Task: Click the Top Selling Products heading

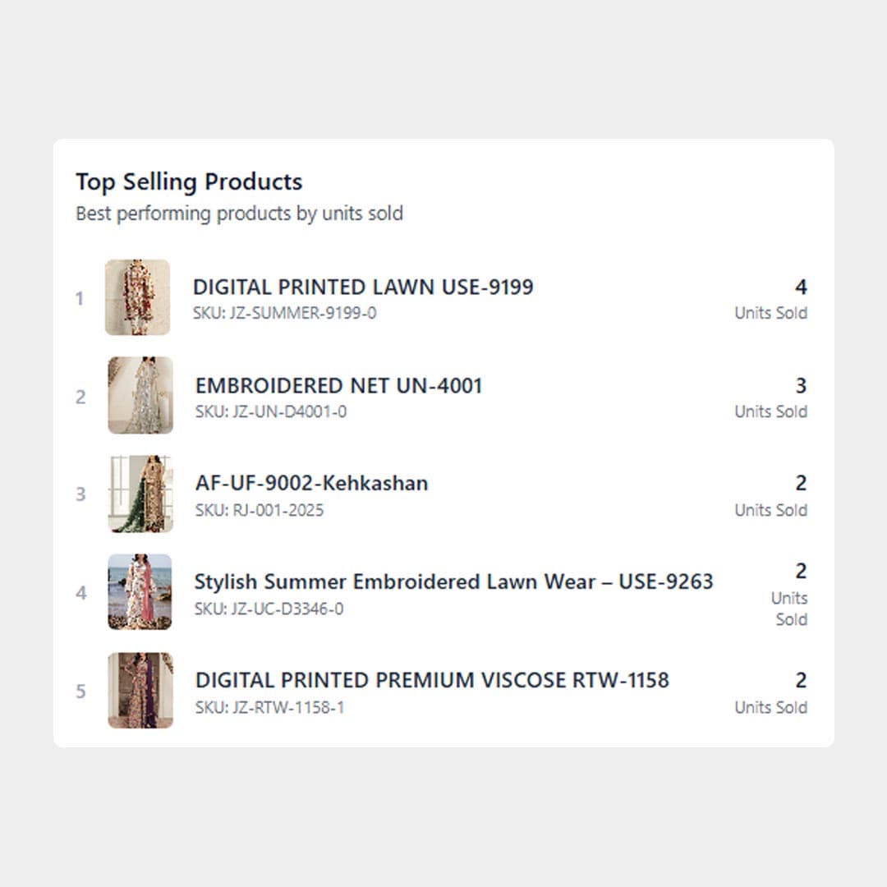Action: pos(189,182)
